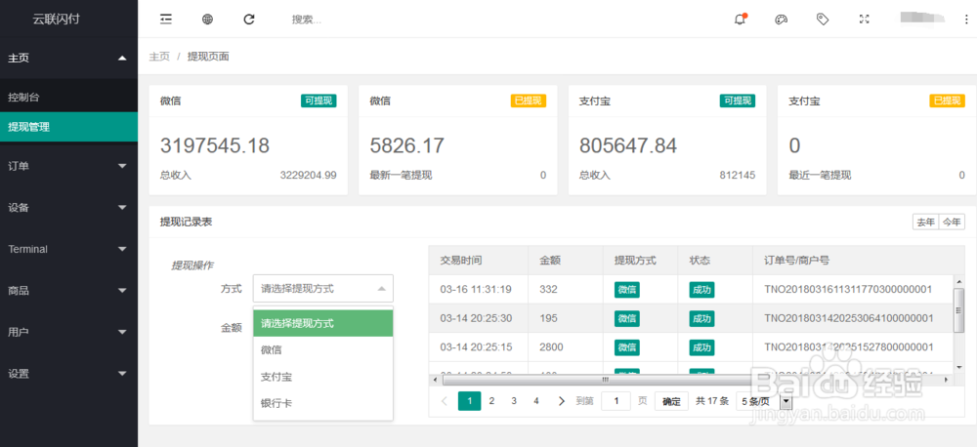This screenshot has width=977, height=447.
Task: Click the 总收入 value 3229204.99
Action: [309, 176]
